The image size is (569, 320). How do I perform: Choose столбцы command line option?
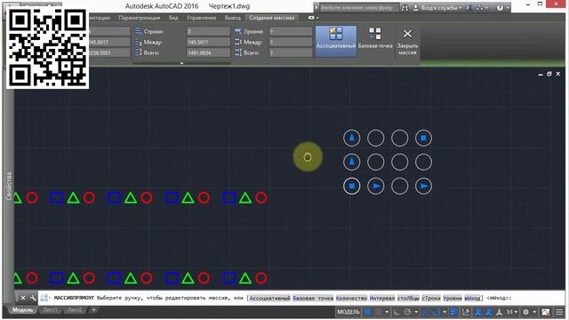pos(408,299)
